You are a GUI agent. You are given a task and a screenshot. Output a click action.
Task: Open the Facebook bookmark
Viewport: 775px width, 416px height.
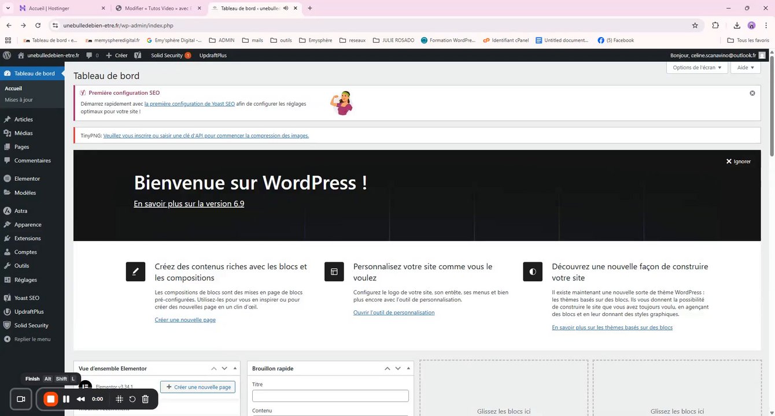[x=616, y=40]
